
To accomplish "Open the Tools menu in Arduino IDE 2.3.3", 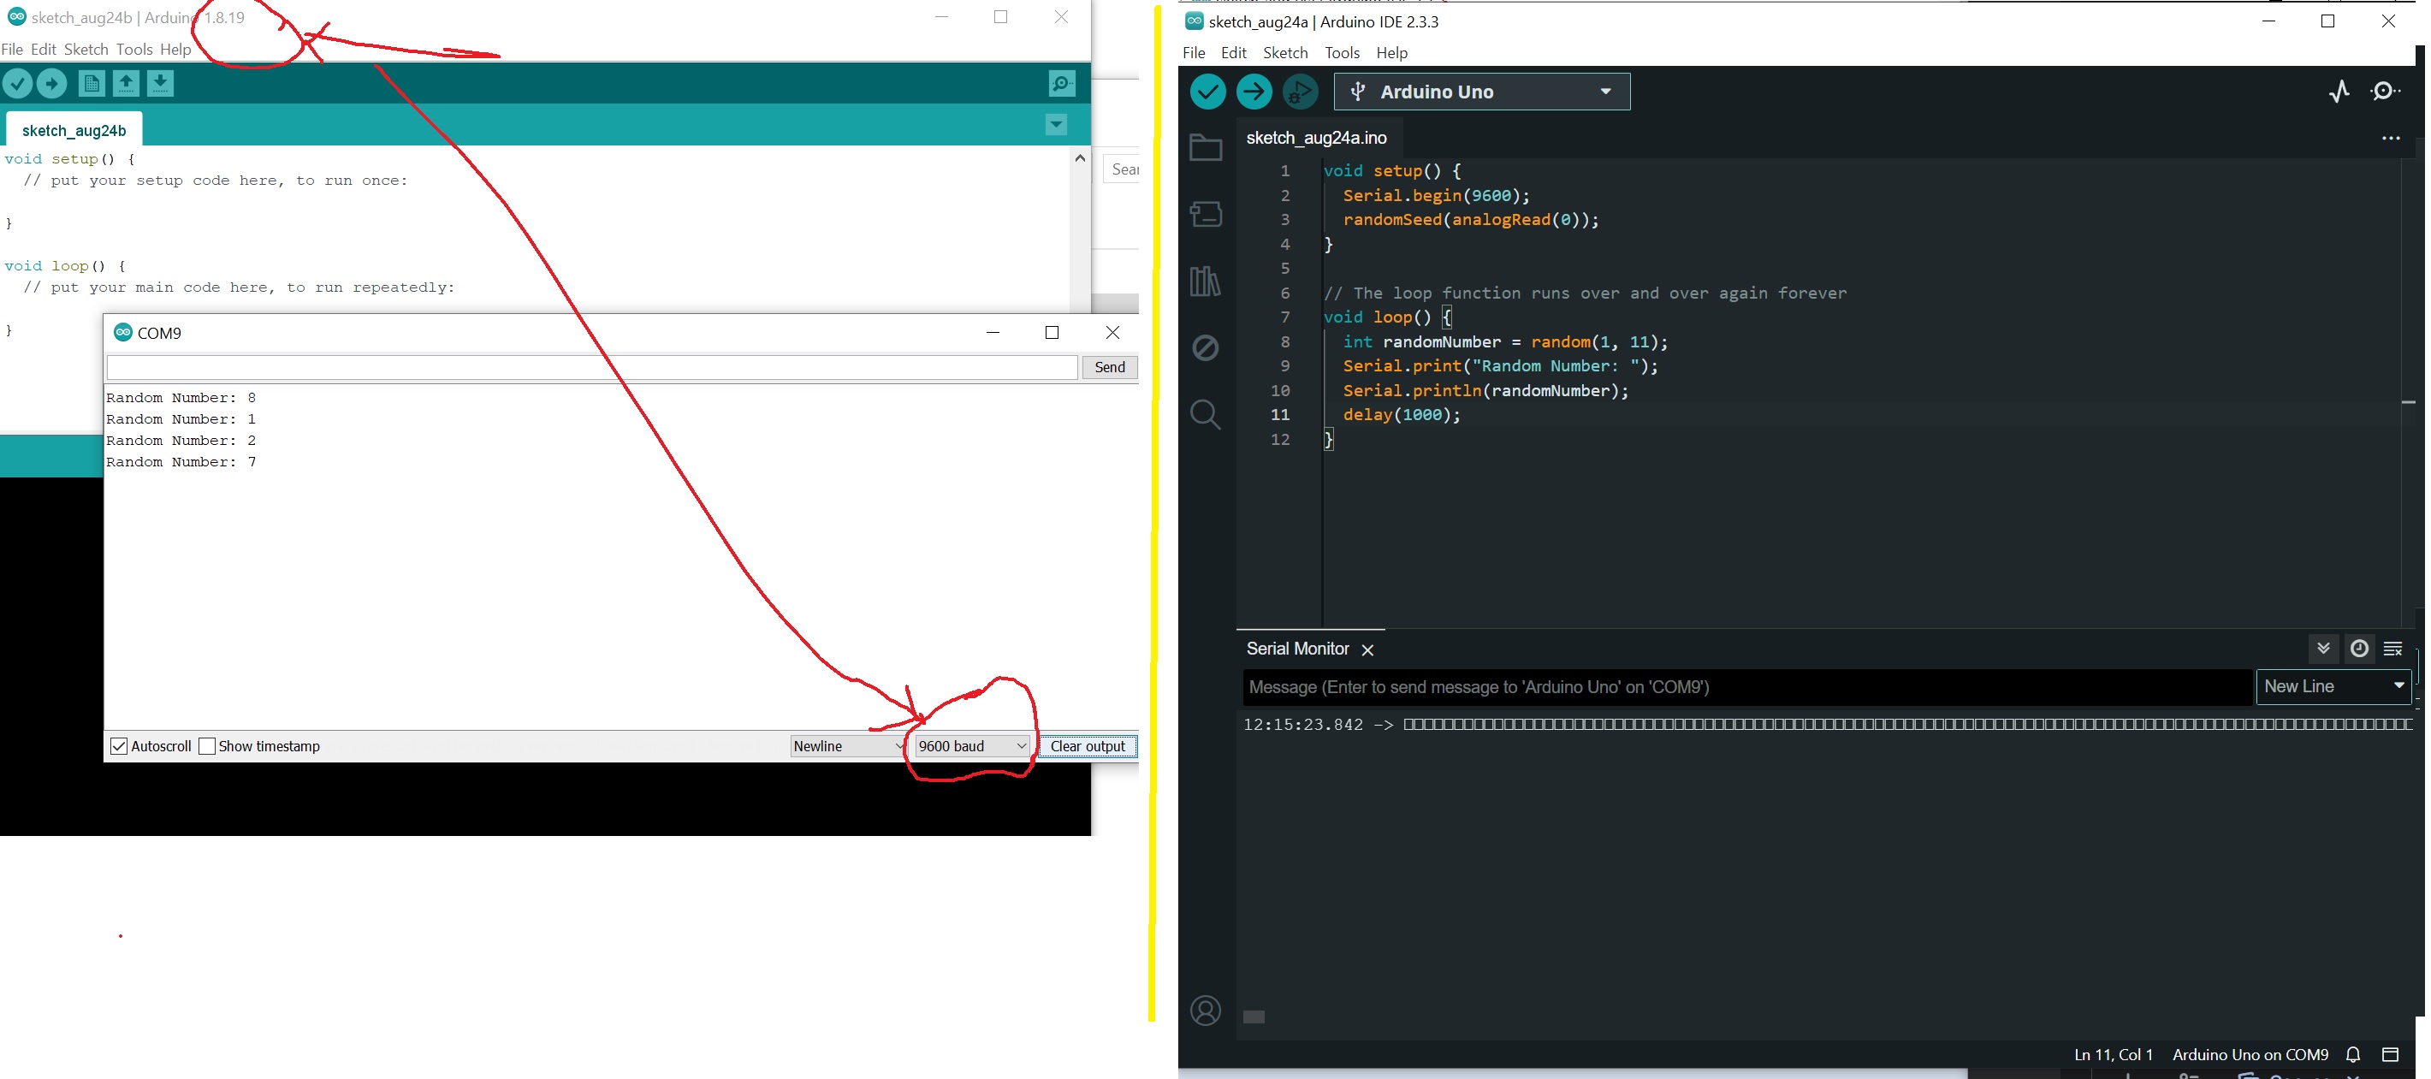I will [1342, 53].
